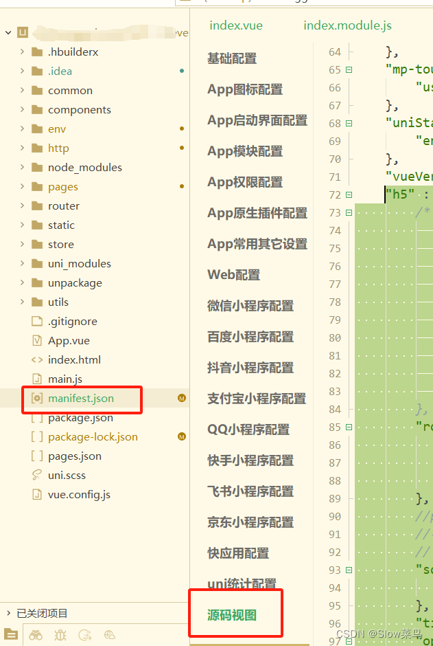Select the static folder row
The image size is (433, 646).
(95, 225)
